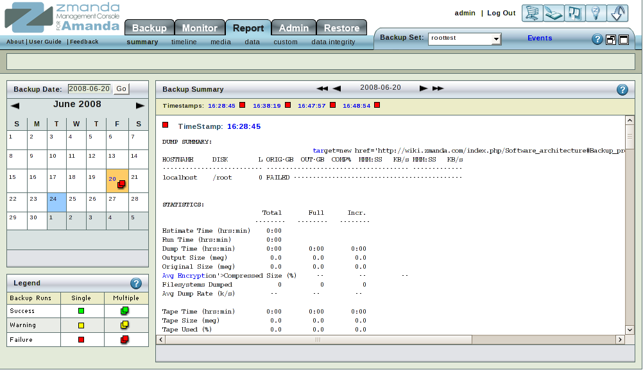Click red single Failure legend icon

81,340
